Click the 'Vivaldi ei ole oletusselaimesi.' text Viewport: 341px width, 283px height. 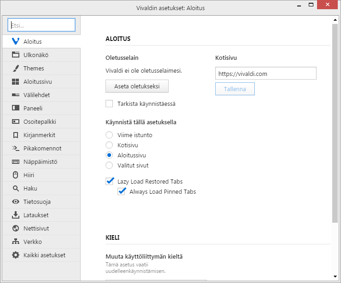point(143,71)
